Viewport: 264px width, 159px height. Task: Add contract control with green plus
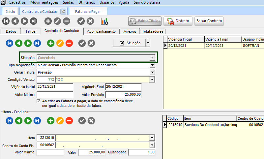pos(51,43)
